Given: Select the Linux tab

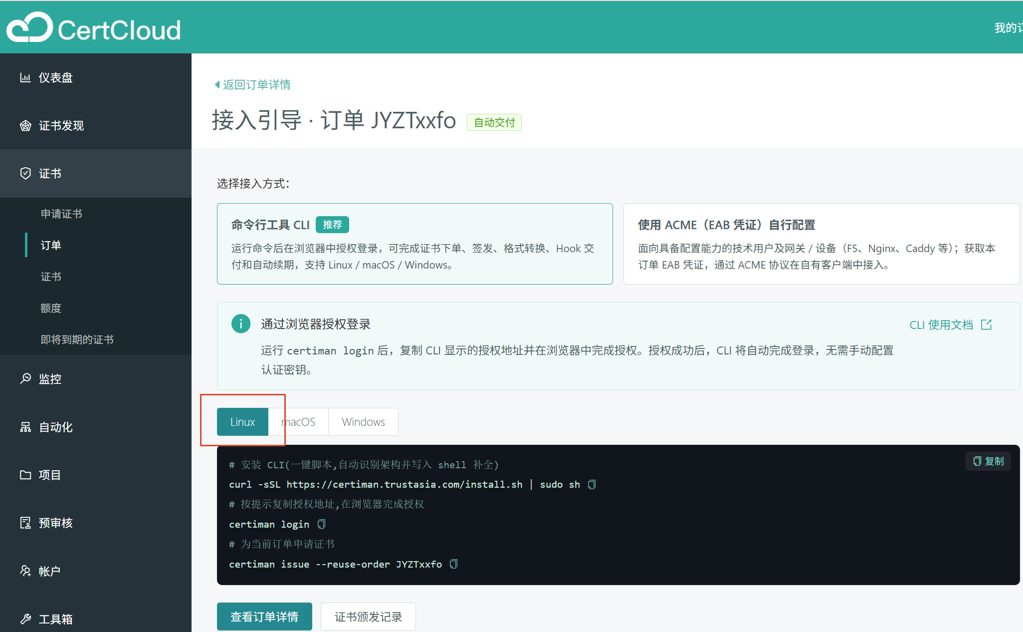Looking at the screenshot, I should (242, 422).
